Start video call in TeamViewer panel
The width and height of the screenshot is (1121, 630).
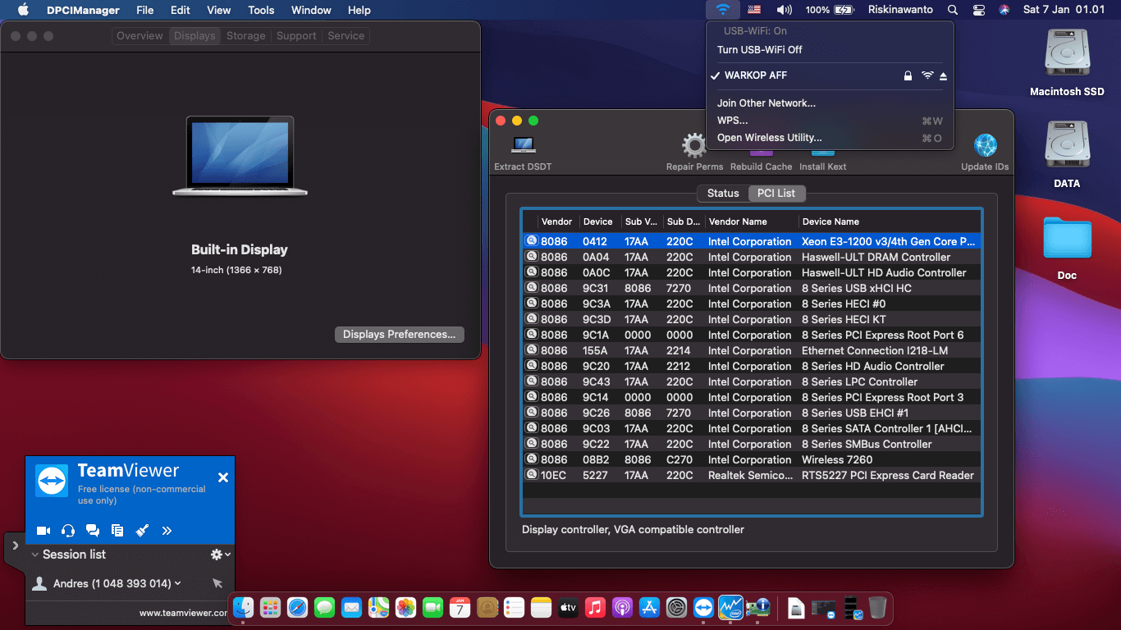pyautogui.click(x=43, y=531)
